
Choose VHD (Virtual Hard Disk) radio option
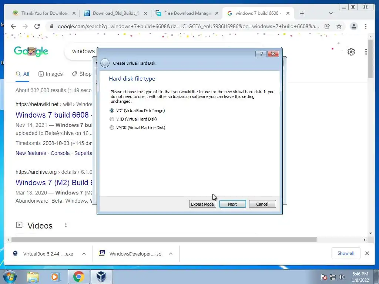[x=133, y=119]
